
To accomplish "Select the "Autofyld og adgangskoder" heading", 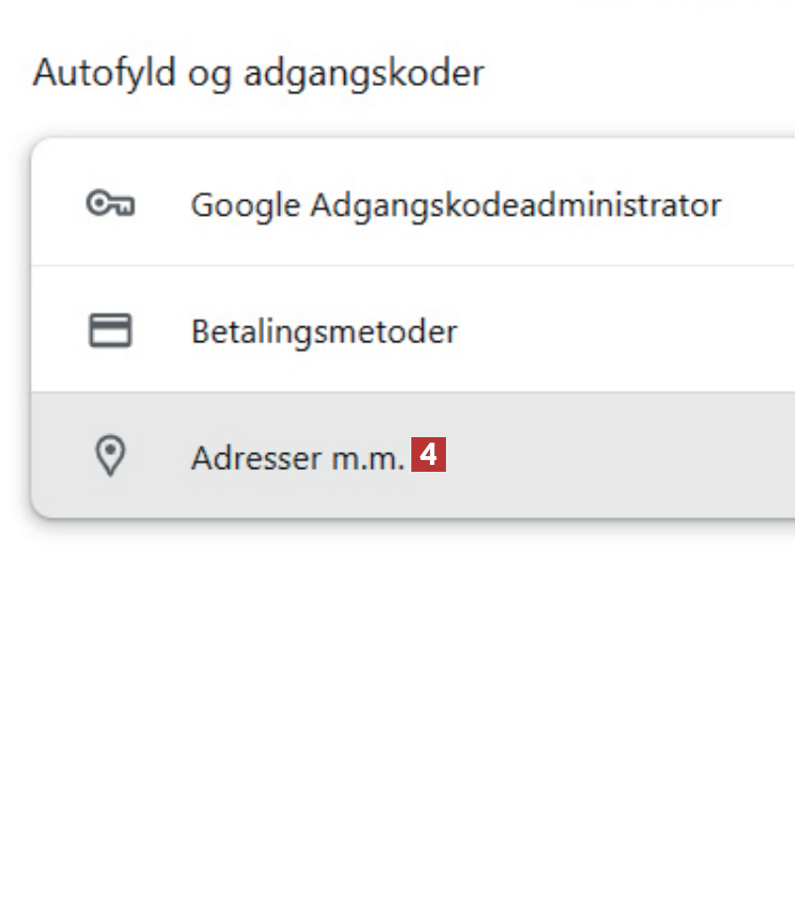I will click(258, 73).
